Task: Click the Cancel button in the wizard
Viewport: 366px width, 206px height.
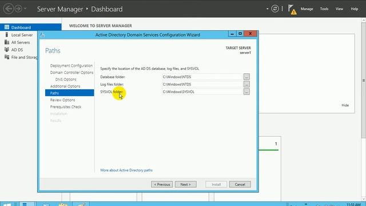Action: pos(240,184)
